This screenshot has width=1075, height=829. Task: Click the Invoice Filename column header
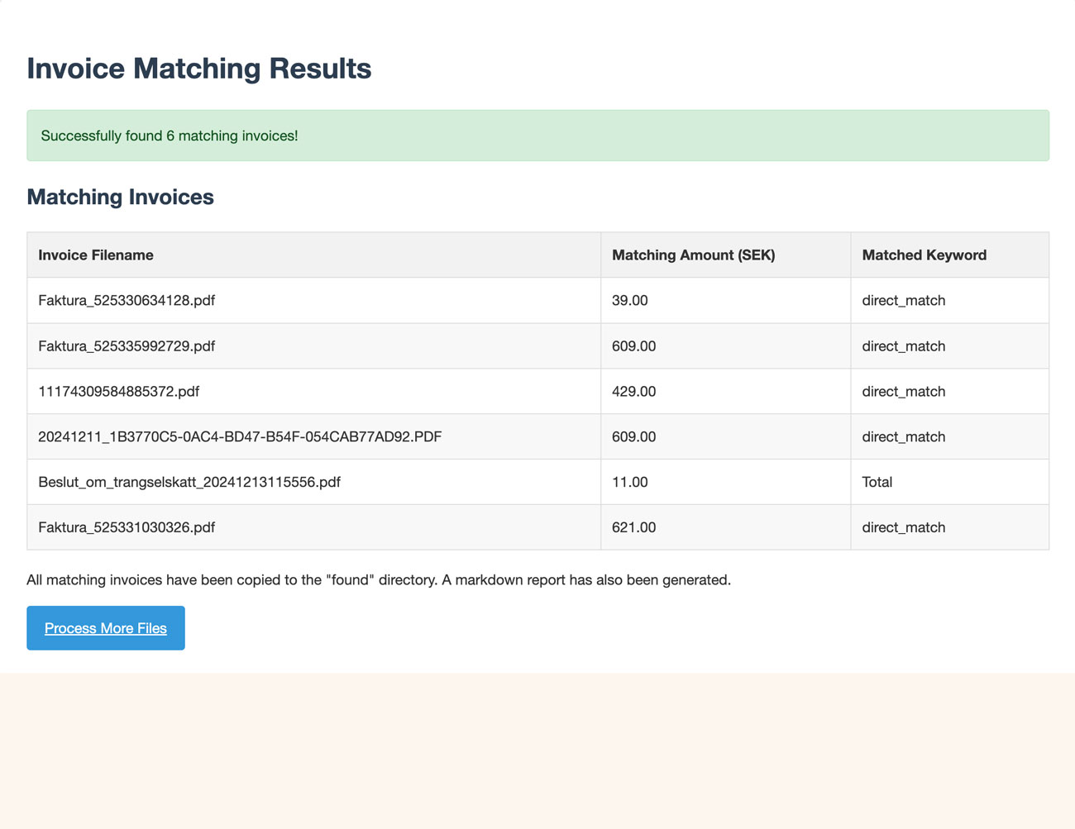pyautogui.click(x=96, y=255)
